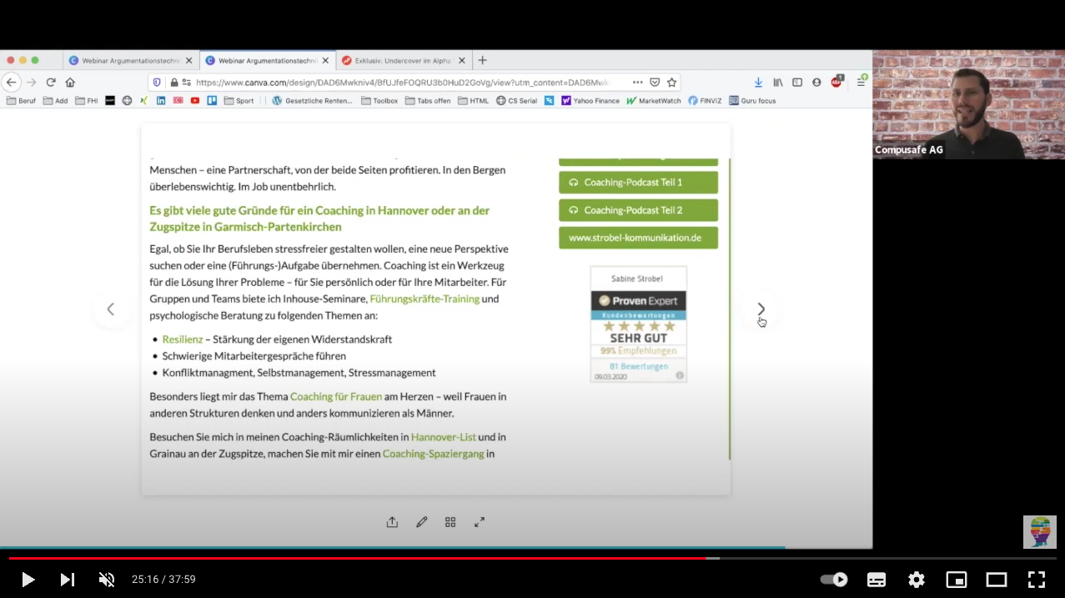The height and width of the screenshot is (598, 1065).
Task: Open the Tabs offen bookmarks folder
Action: point(428,101)
